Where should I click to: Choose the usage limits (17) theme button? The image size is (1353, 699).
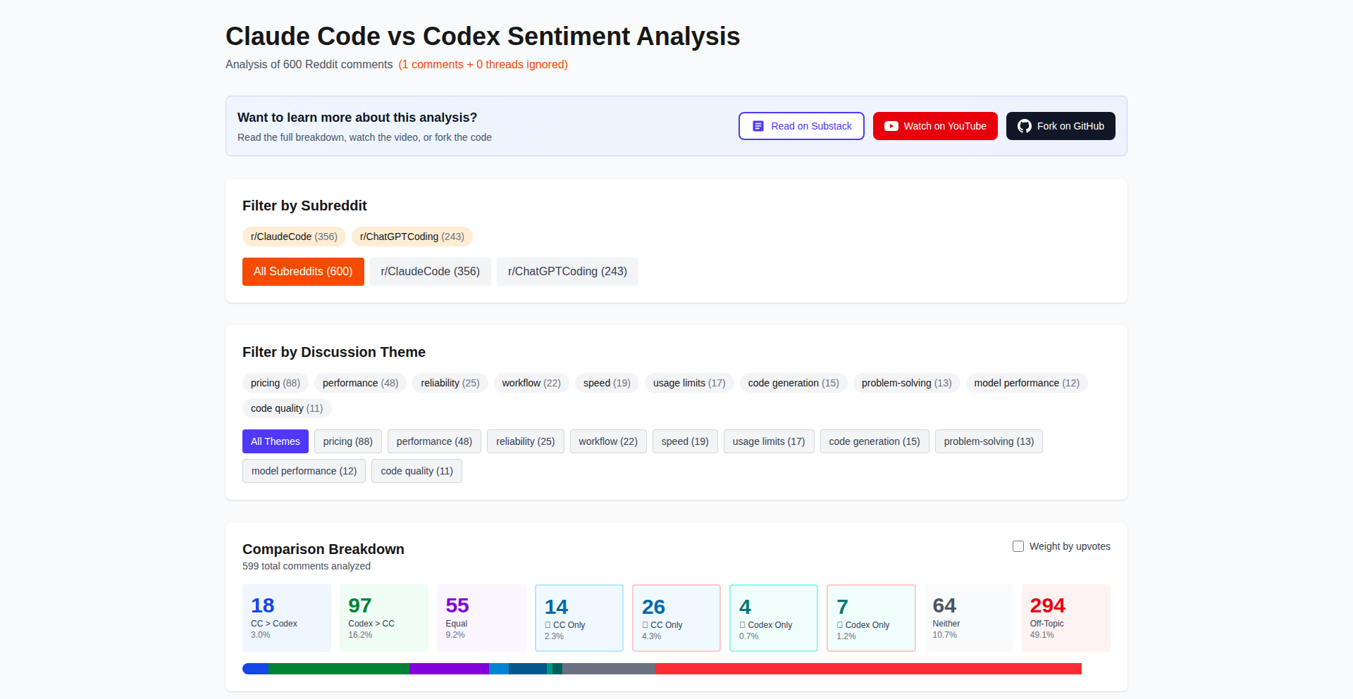[x=768, y=441]
